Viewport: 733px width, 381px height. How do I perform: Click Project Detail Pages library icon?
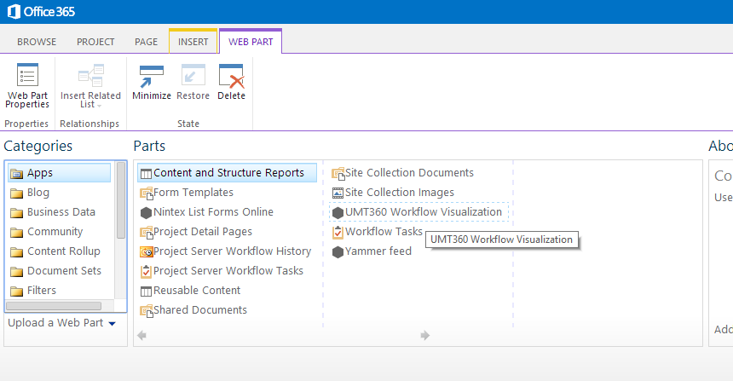[147, 233]
